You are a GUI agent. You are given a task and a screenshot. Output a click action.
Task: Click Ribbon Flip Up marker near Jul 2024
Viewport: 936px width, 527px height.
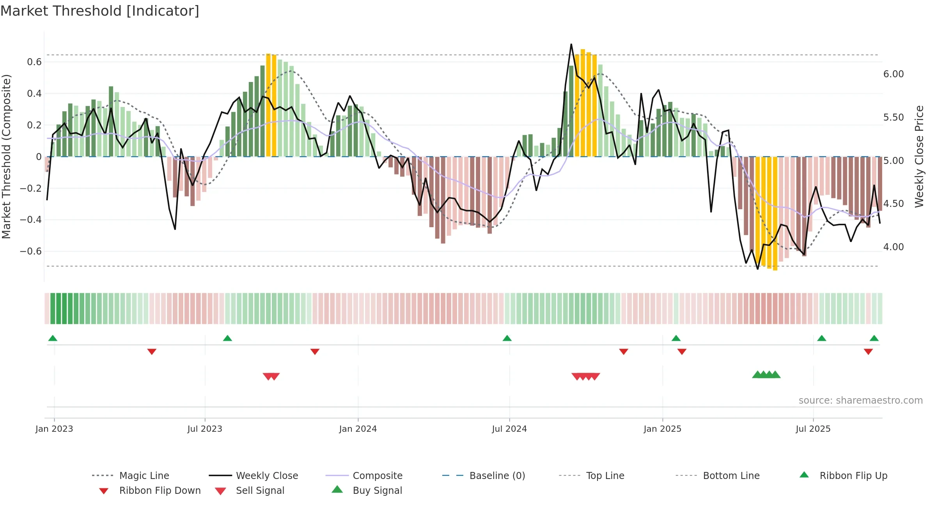tap(507, 338)
